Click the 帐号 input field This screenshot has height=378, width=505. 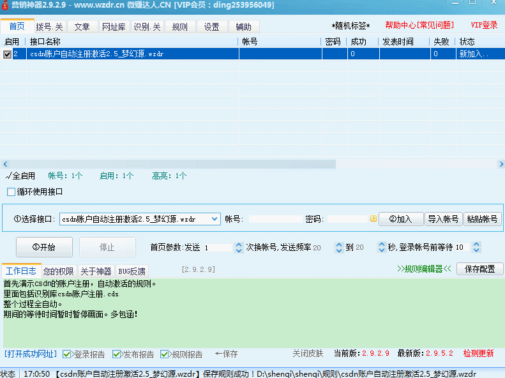pyautogui.click(x=275, y=219)
